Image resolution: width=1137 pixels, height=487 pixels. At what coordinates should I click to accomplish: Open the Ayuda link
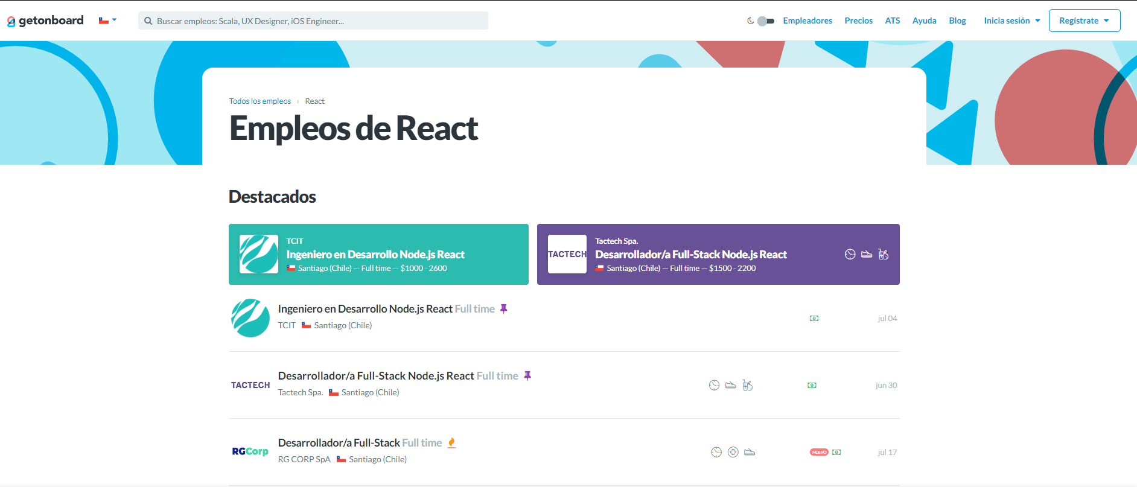(x=925, y=21)
